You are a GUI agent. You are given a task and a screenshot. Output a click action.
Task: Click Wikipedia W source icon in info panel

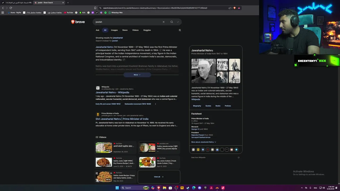[x=193, y=150]
